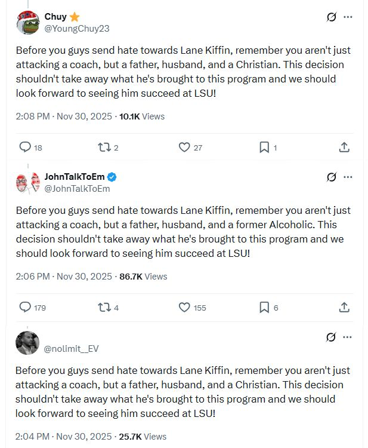
Task: Retweet JohnTalkToEm's post
Action: (103, 307)
